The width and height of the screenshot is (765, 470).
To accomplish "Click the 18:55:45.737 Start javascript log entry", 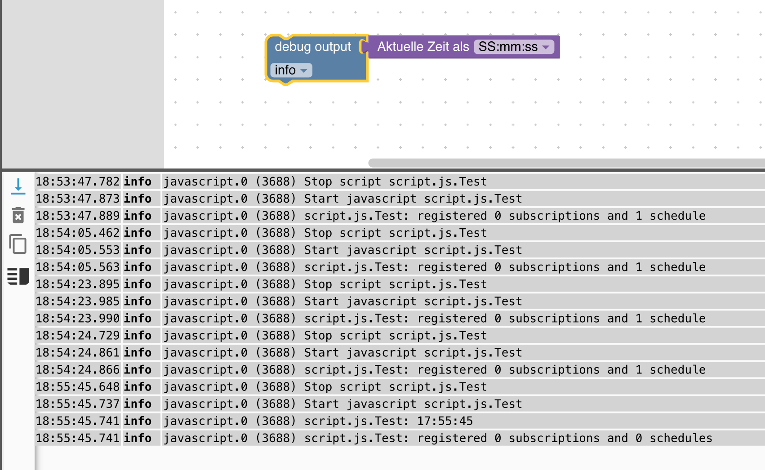I will coord(400,404).
